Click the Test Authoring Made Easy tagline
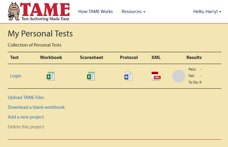This screenshot has width=228, height=147. click(45, 19)
